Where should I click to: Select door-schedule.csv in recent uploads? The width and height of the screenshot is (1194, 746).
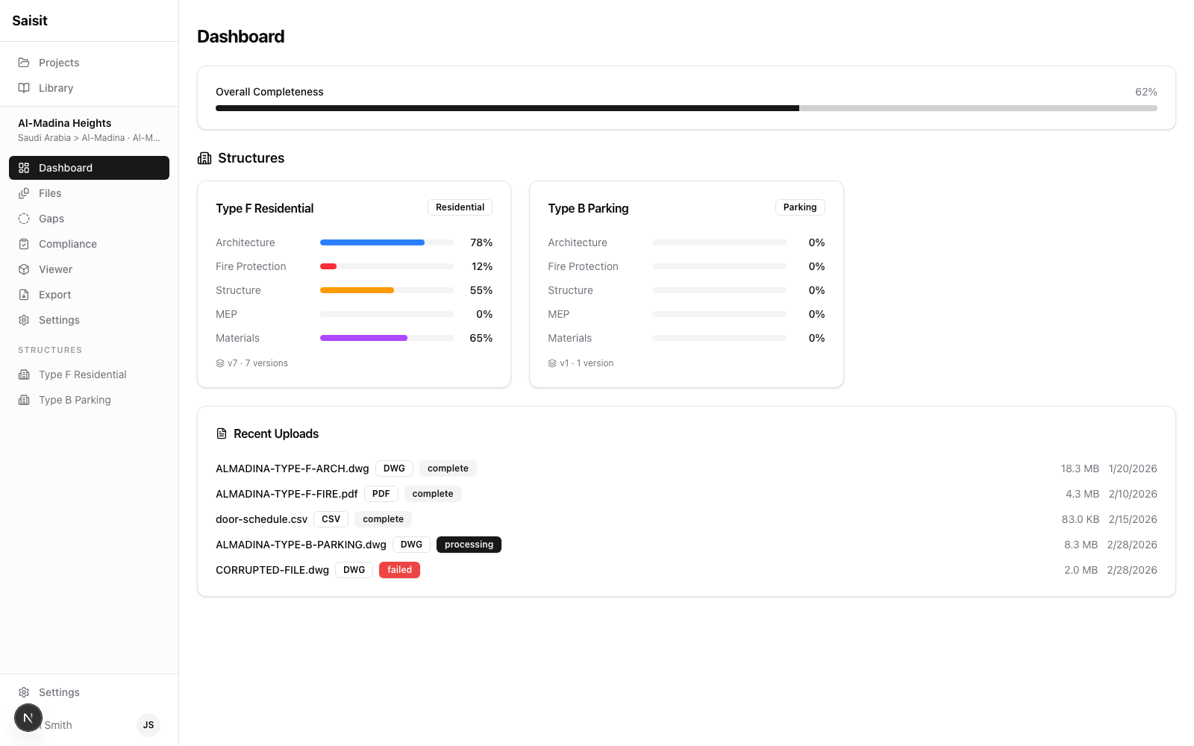tap(262, 519)
